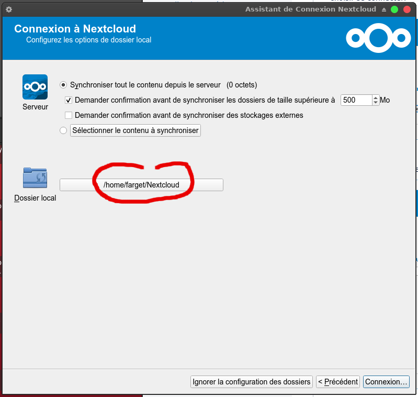Go back with the '< Précédent' button
The image size is (418, 397).
point(338,382)
